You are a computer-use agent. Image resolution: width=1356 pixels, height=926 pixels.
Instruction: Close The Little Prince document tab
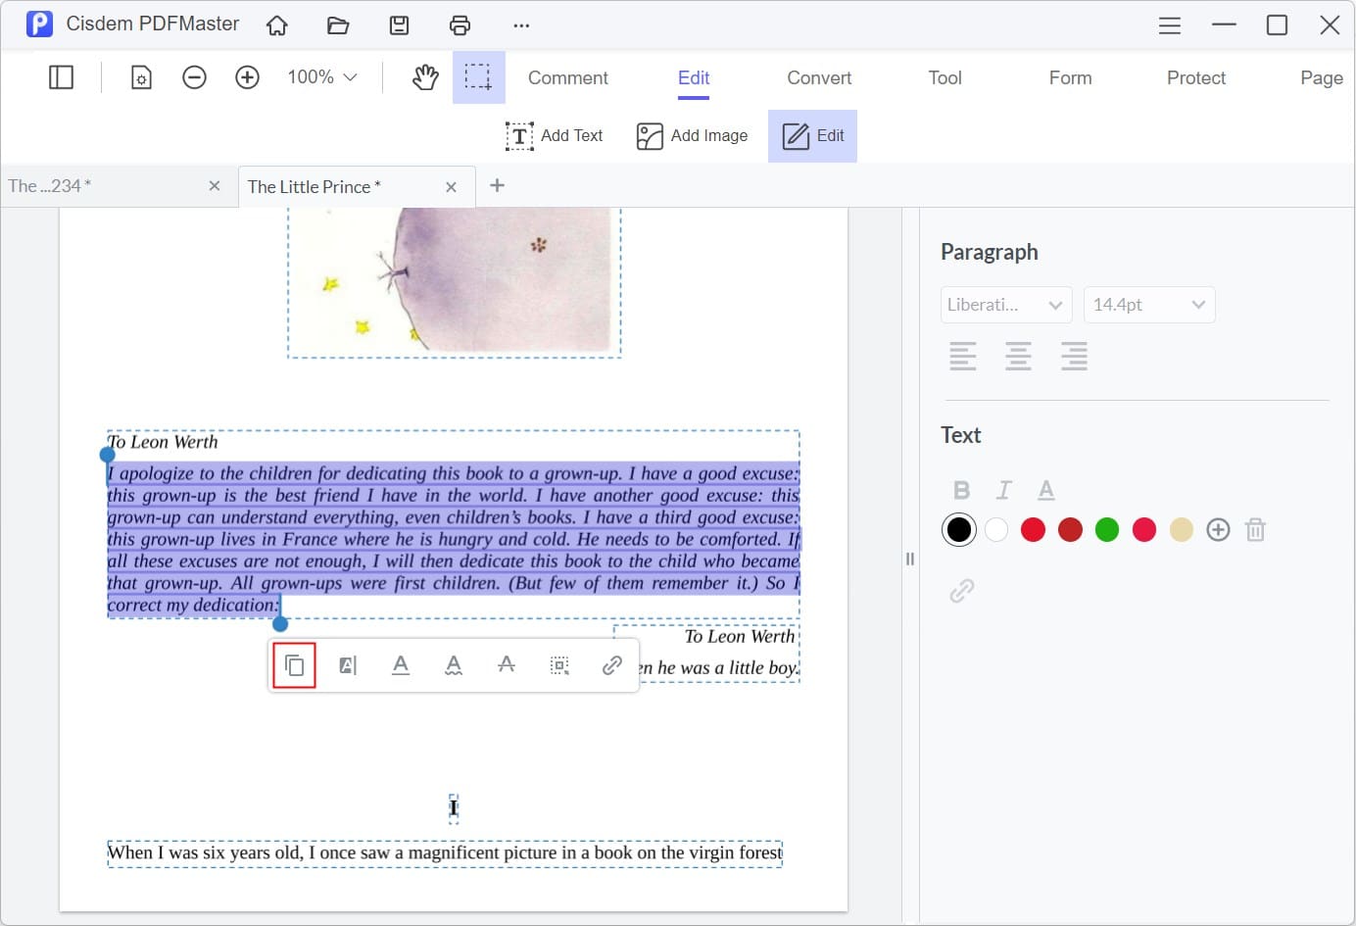pyautogui.click(x=451, y=187)
